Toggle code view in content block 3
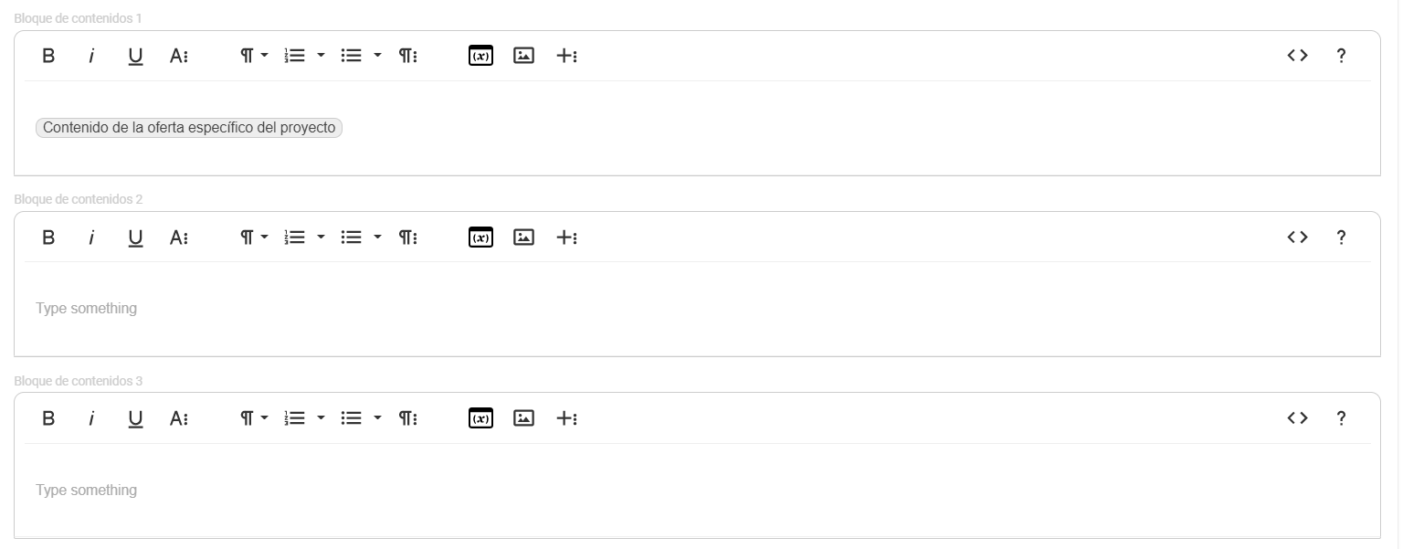This screenshot has height=549, width=1403. click(x=1297, y=418)
